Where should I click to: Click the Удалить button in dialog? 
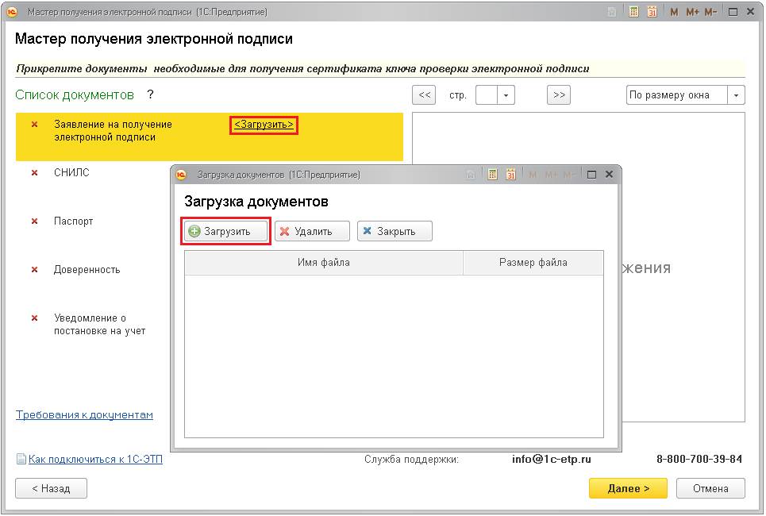pyautogui.click(x=312, y=231)
